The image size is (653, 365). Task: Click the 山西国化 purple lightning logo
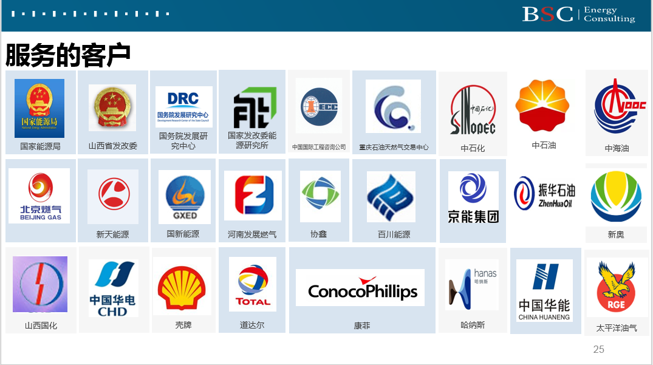coord(40,284)
